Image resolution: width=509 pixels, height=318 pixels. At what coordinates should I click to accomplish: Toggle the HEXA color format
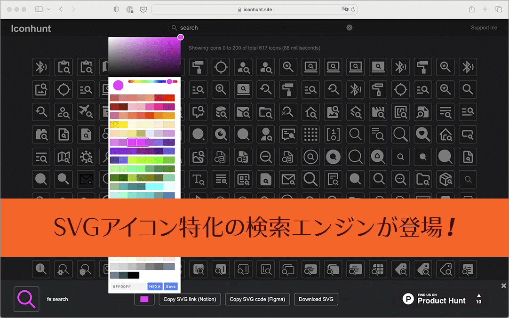155,286
